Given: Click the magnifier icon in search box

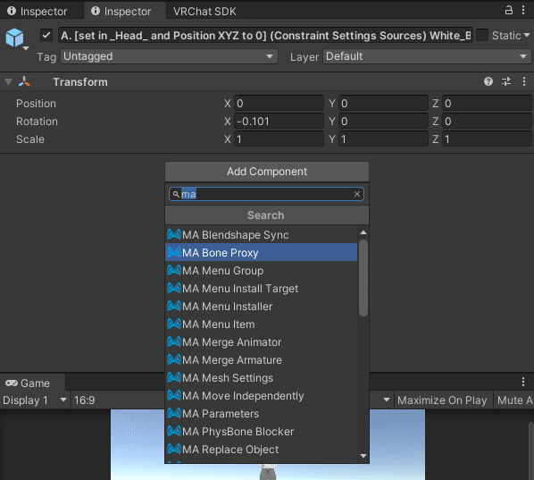Looking at the screenshot, I should [x=176, y=194].
